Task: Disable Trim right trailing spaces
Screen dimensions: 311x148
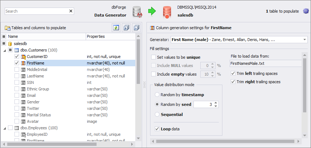Action: coord(233,82)
